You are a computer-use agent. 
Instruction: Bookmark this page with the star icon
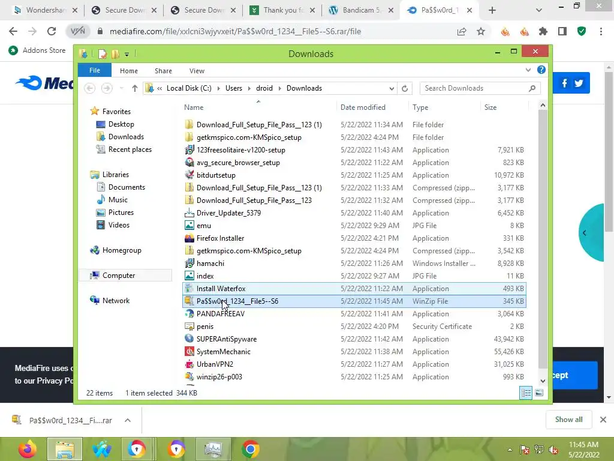point(481,31)
